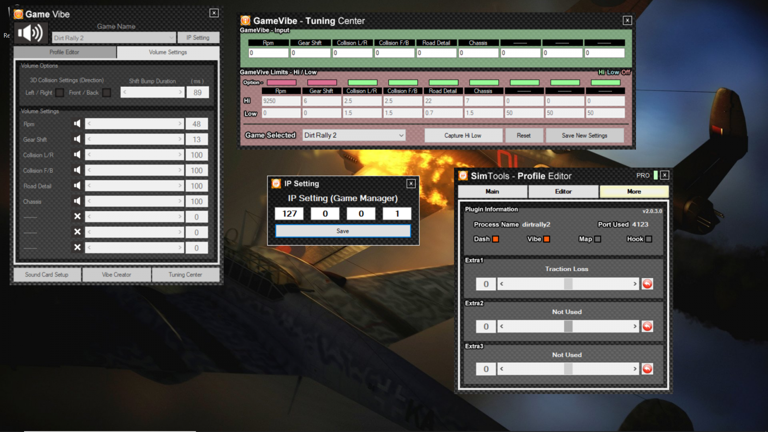Enable Left / Right collision checkbox
Screen dimensions: 768x432
tap(60, 93)
